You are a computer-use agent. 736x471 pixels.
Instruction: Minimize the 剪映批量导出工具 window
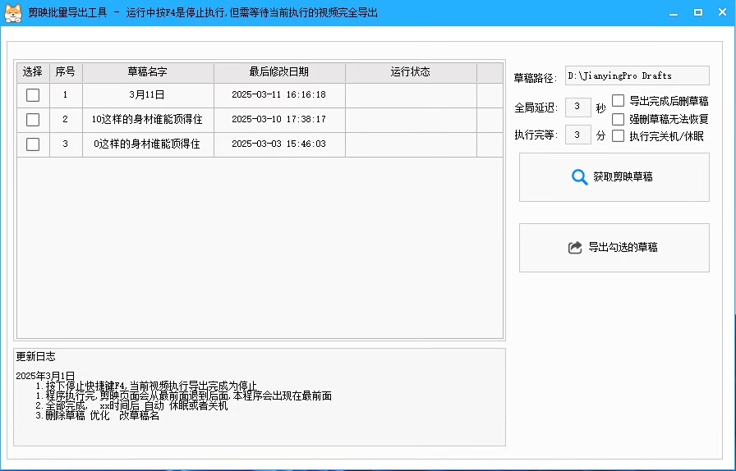pos(674,13)
